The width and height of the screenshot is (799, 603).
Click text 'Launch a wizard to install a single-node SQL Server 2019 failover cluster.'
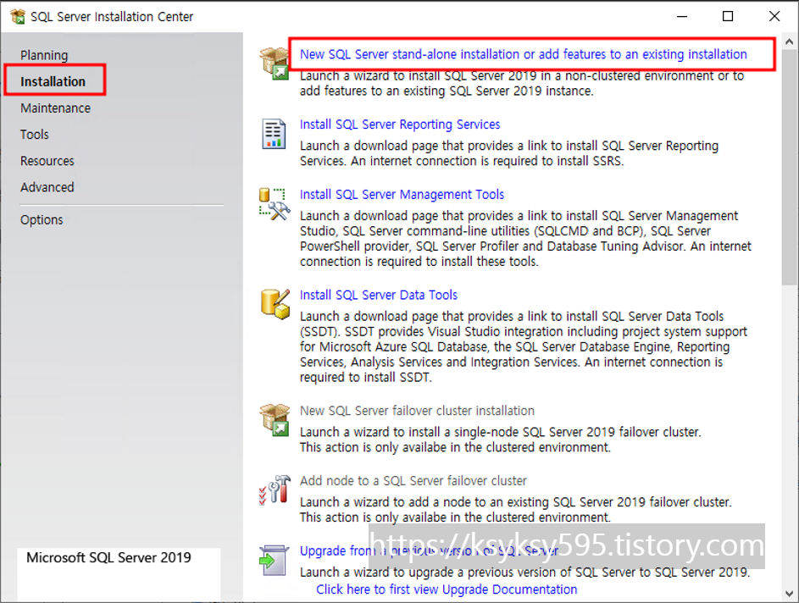point(501,433)
